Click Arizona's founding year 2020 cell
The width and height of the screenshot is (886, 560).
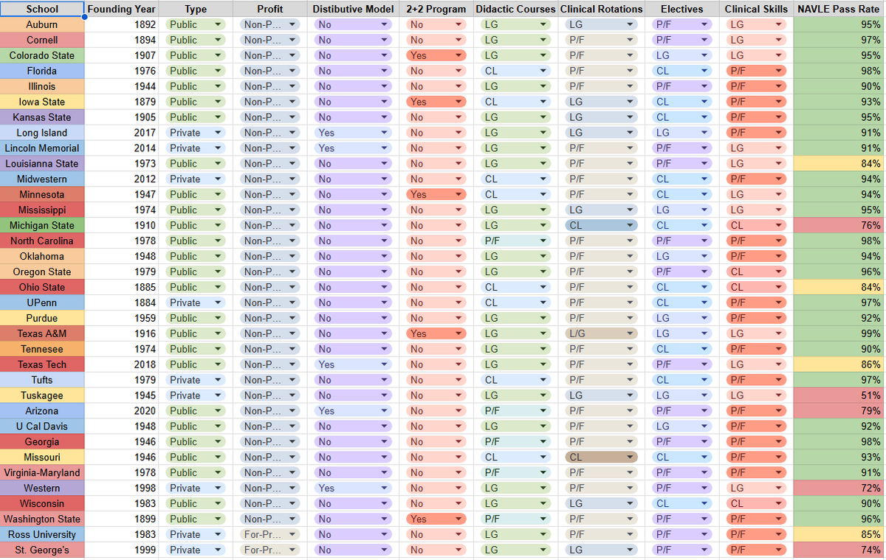pyautogui.click(x=121, y=411)
